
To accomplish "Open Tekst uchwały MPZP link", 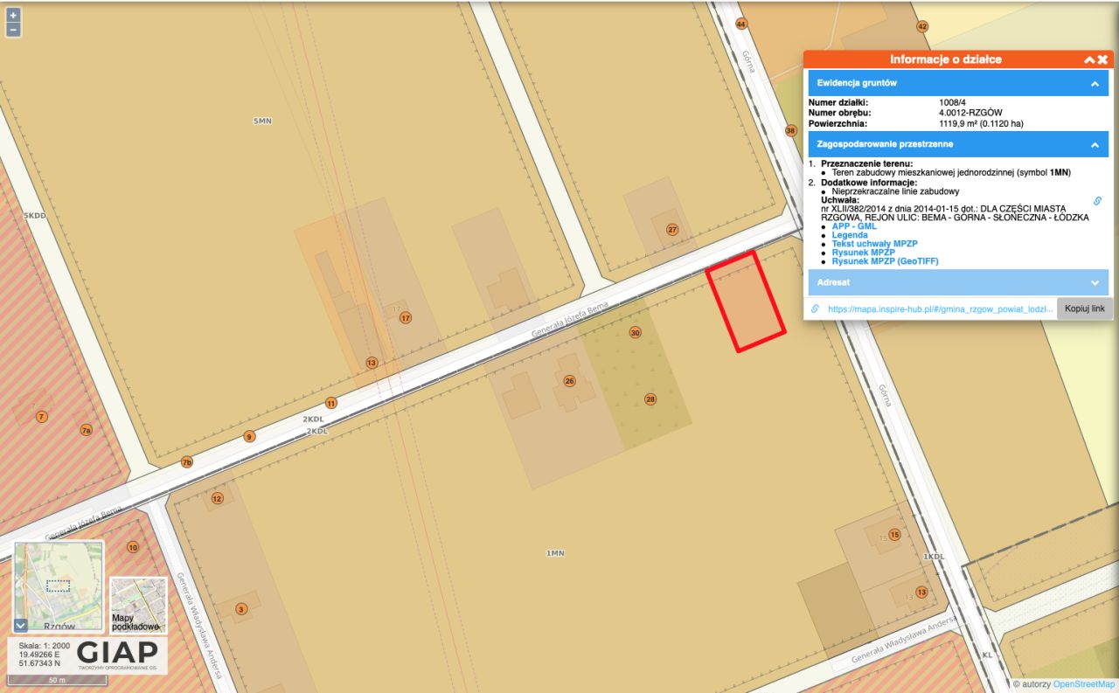I will coord(874,244).
